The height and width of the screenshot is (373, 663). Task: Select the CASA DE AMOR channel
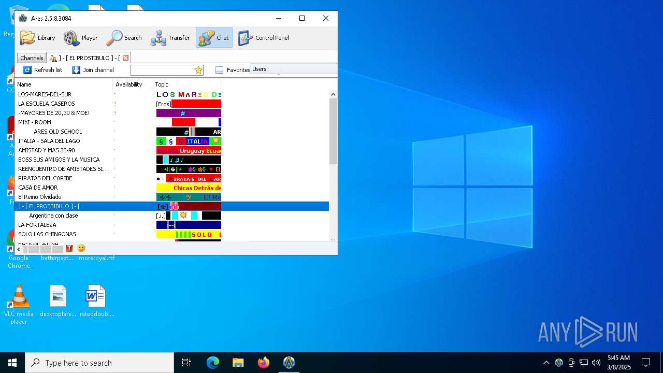(x=172, y=188)
